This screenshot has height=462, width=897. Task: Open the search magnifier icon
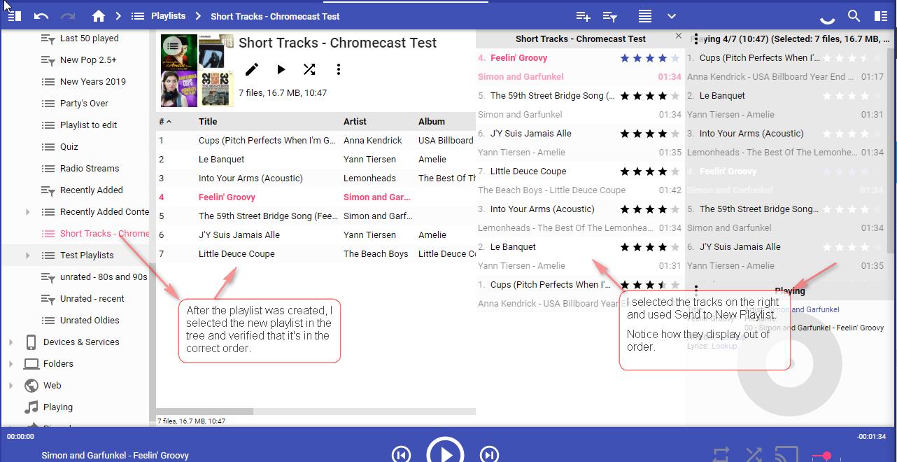tap(854, 15)
